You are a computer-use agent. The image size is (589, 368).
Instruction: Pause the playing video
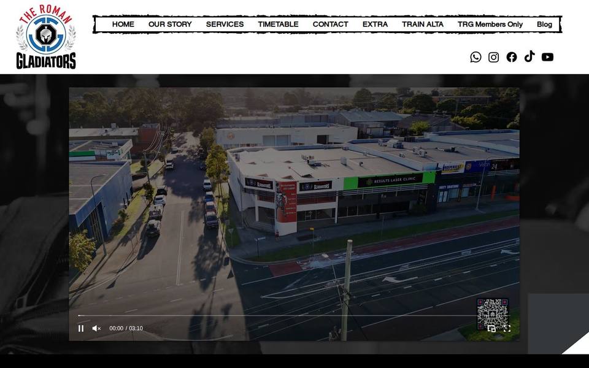[81, 328]
